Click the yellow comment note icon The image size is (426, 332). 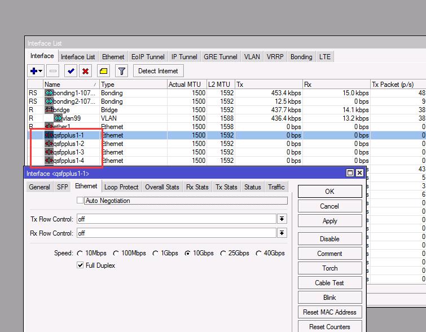click(x=103, y=71)
